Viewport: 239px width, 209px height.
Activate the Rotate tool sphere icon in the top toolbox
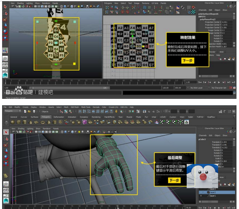pos(5,32)
